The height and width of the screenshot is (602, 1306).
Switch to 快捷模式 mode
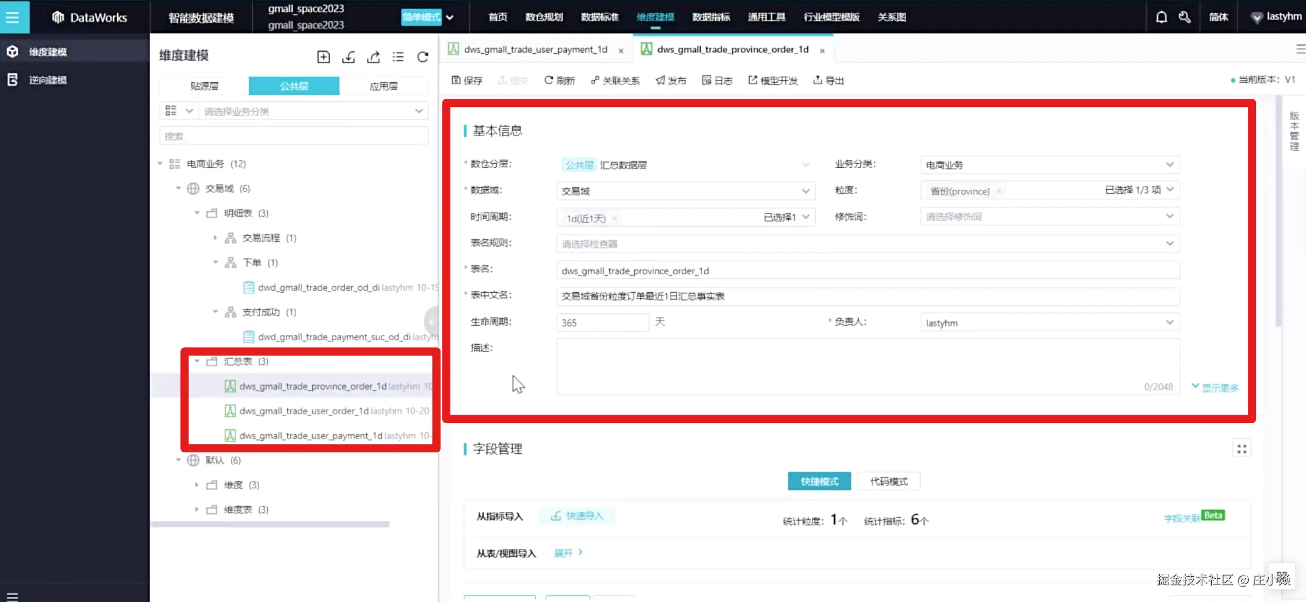click(x=819, y=481)
